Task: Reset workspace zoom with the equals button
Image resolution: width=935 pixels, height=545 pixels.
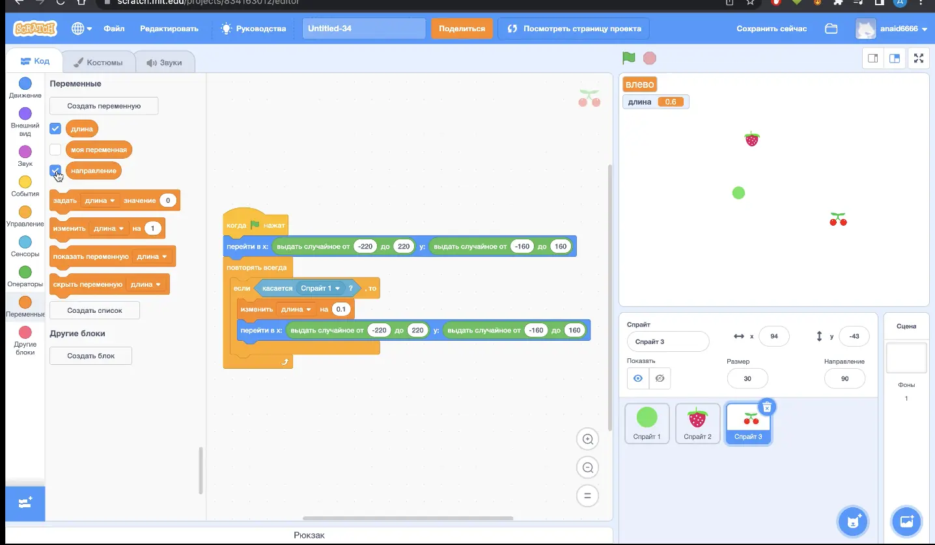Action: point(587,496)
